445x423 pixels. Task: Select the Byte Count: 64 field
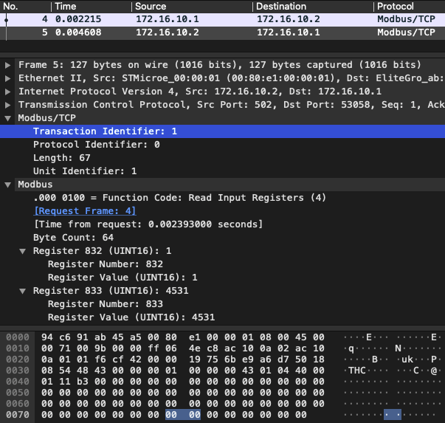coord(73,238)
